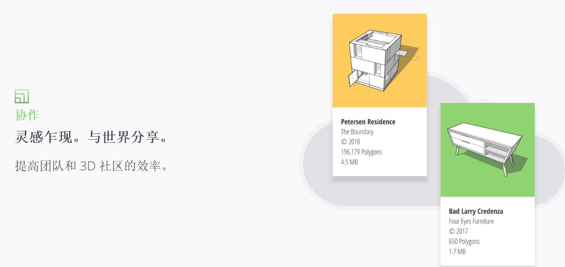The image size is (565, 267).
Task: Select the Petersen Residence title
Action: (x=368, y=122)
